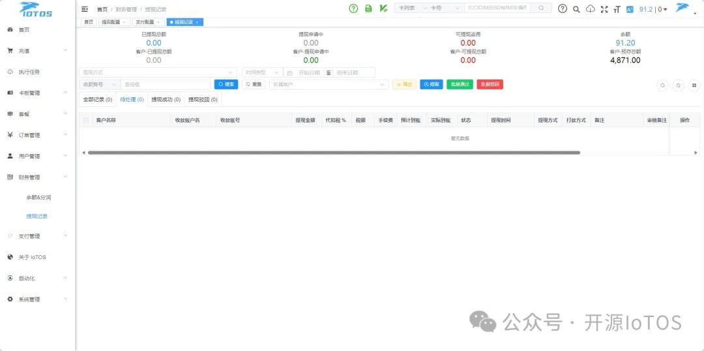The image size is (704, 351).
Task: Open the black question mark help icon
Action: [562, 8]
